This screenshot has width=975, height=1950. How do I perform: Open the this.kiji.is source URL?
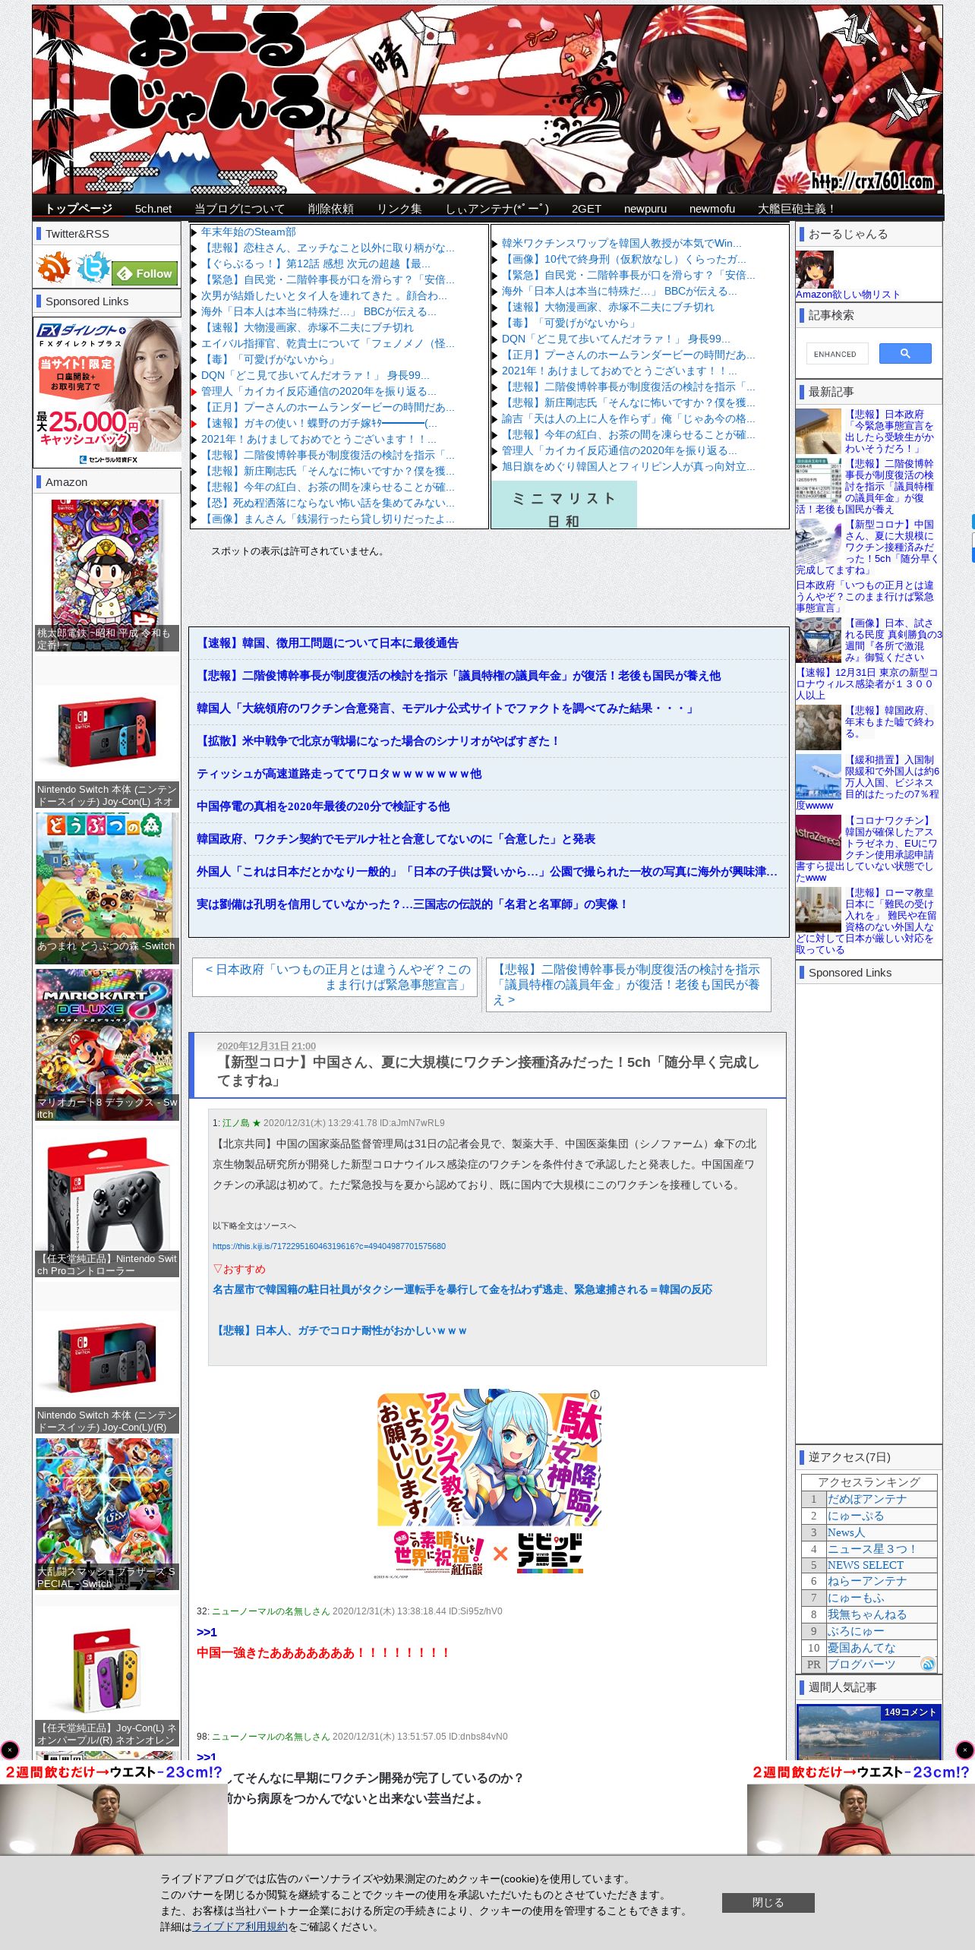329,1246
